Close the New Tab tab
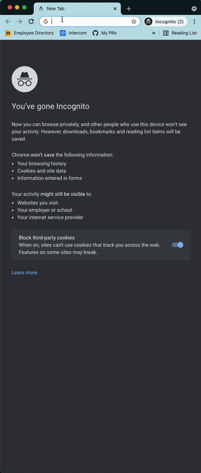The height and width of the screenshot is (473, 201). click(x=115, y=9)
